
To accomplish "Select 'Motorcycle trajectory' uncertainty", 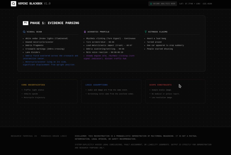I will pos(34,98).
